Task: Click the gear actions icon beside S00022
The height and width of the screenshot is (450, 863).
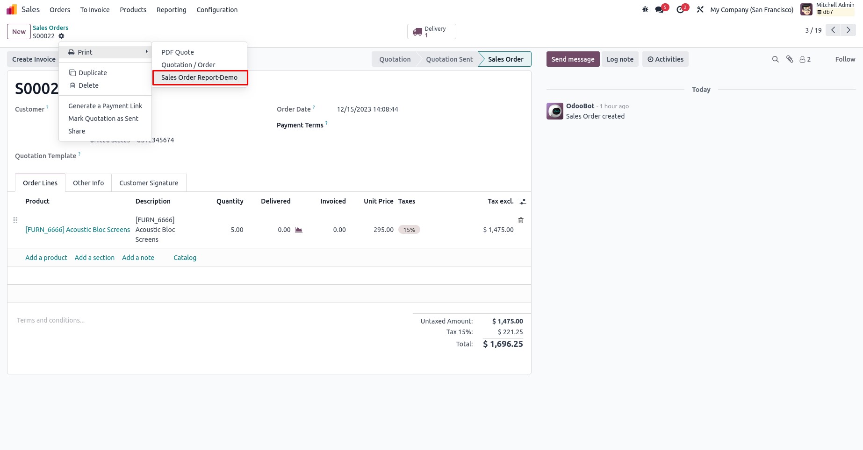Action: pyautogui.click(x=61, y=36)
